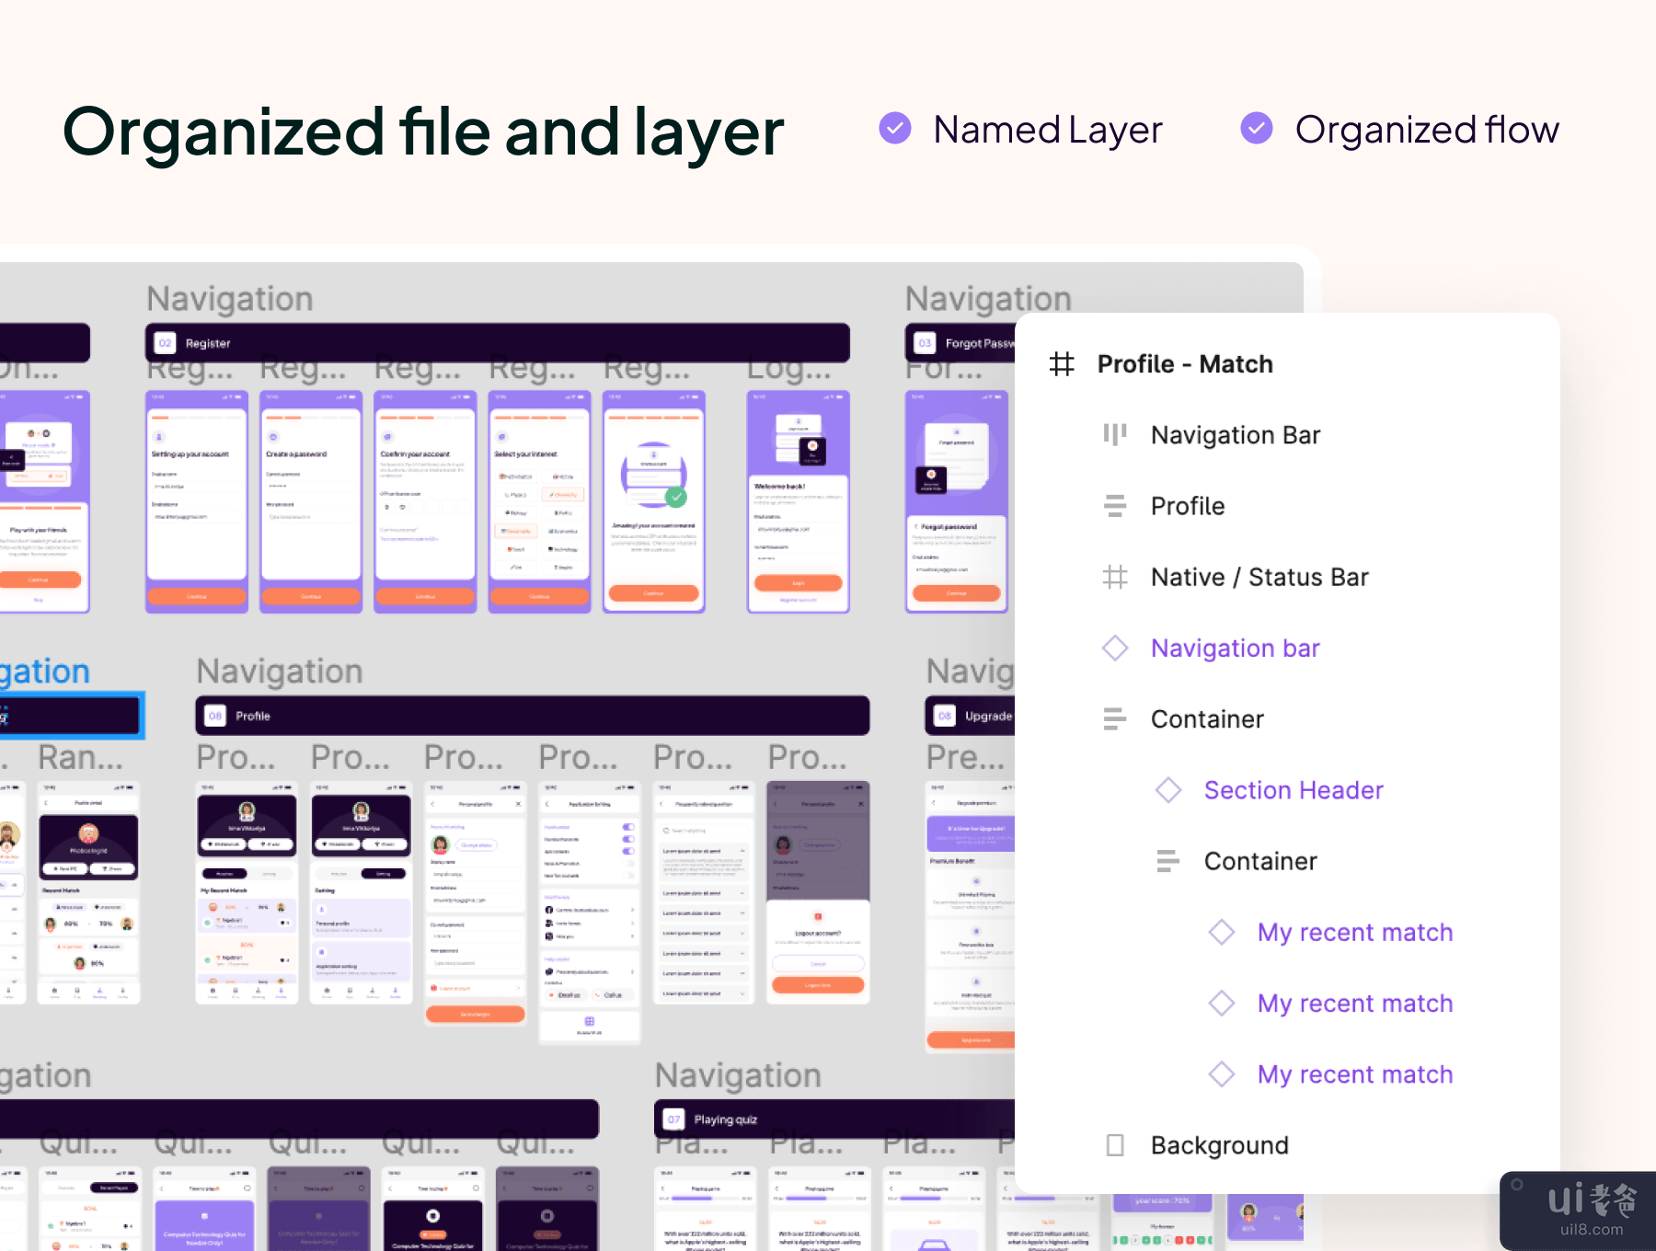This screenshot has width=1656, height=1251.
Task: Click the auto-layout icon next to Navigation Bar
Action: pyautogui.click(x=1114, y=435)
